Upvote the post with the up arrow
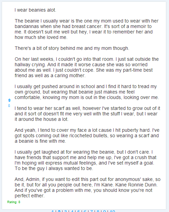Image resolution: width=169 pixels, height=212 pixels. [9, 100]
